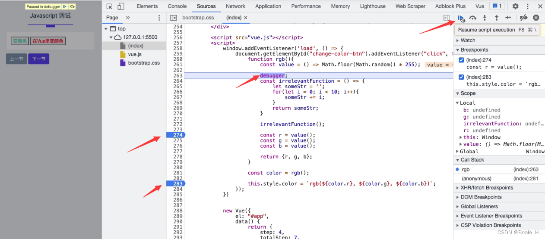Expand Global Listeners section

pyautogui.click(x=499, y=206)
